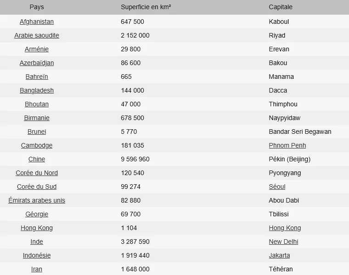
Task: Open the New Delhi capital link
Action: [x=283, y=242]
